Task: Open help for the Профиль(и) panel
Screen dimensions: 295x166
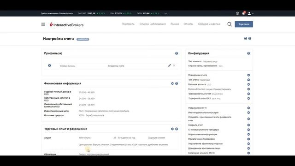Action: (x=177, y=53)
